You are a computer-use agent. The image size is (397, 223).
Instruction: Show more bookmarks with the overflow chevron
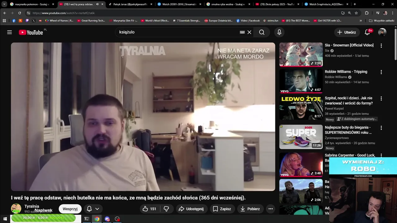361,21
